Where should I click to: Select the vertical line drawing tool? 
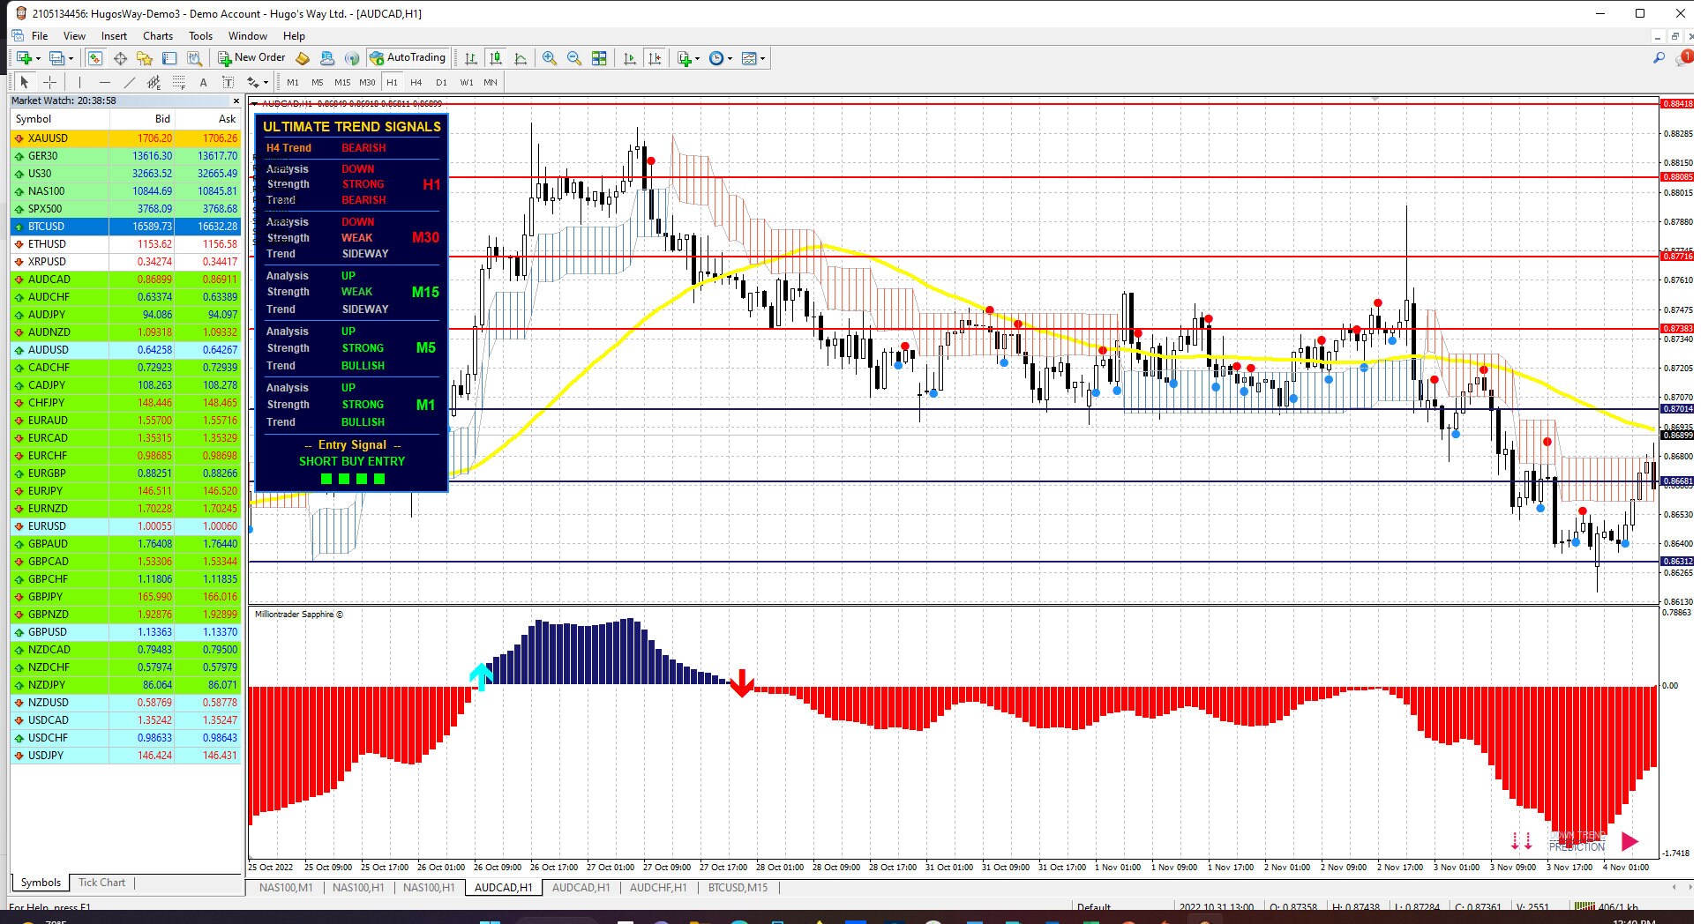click(x=80, y=82)
